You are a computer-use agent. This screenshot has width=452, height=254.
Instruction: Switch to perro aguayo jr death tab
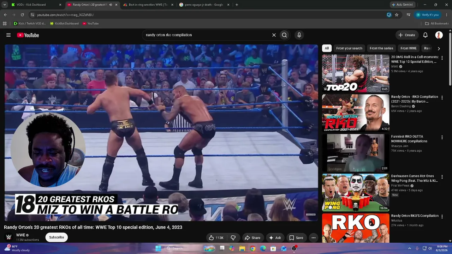point(204,5)
